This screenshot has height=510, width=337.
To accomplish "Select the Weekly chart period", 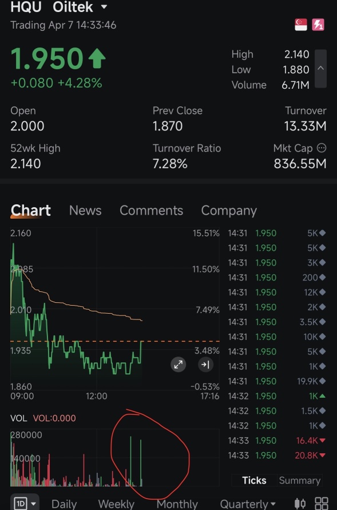I will 116,504.
